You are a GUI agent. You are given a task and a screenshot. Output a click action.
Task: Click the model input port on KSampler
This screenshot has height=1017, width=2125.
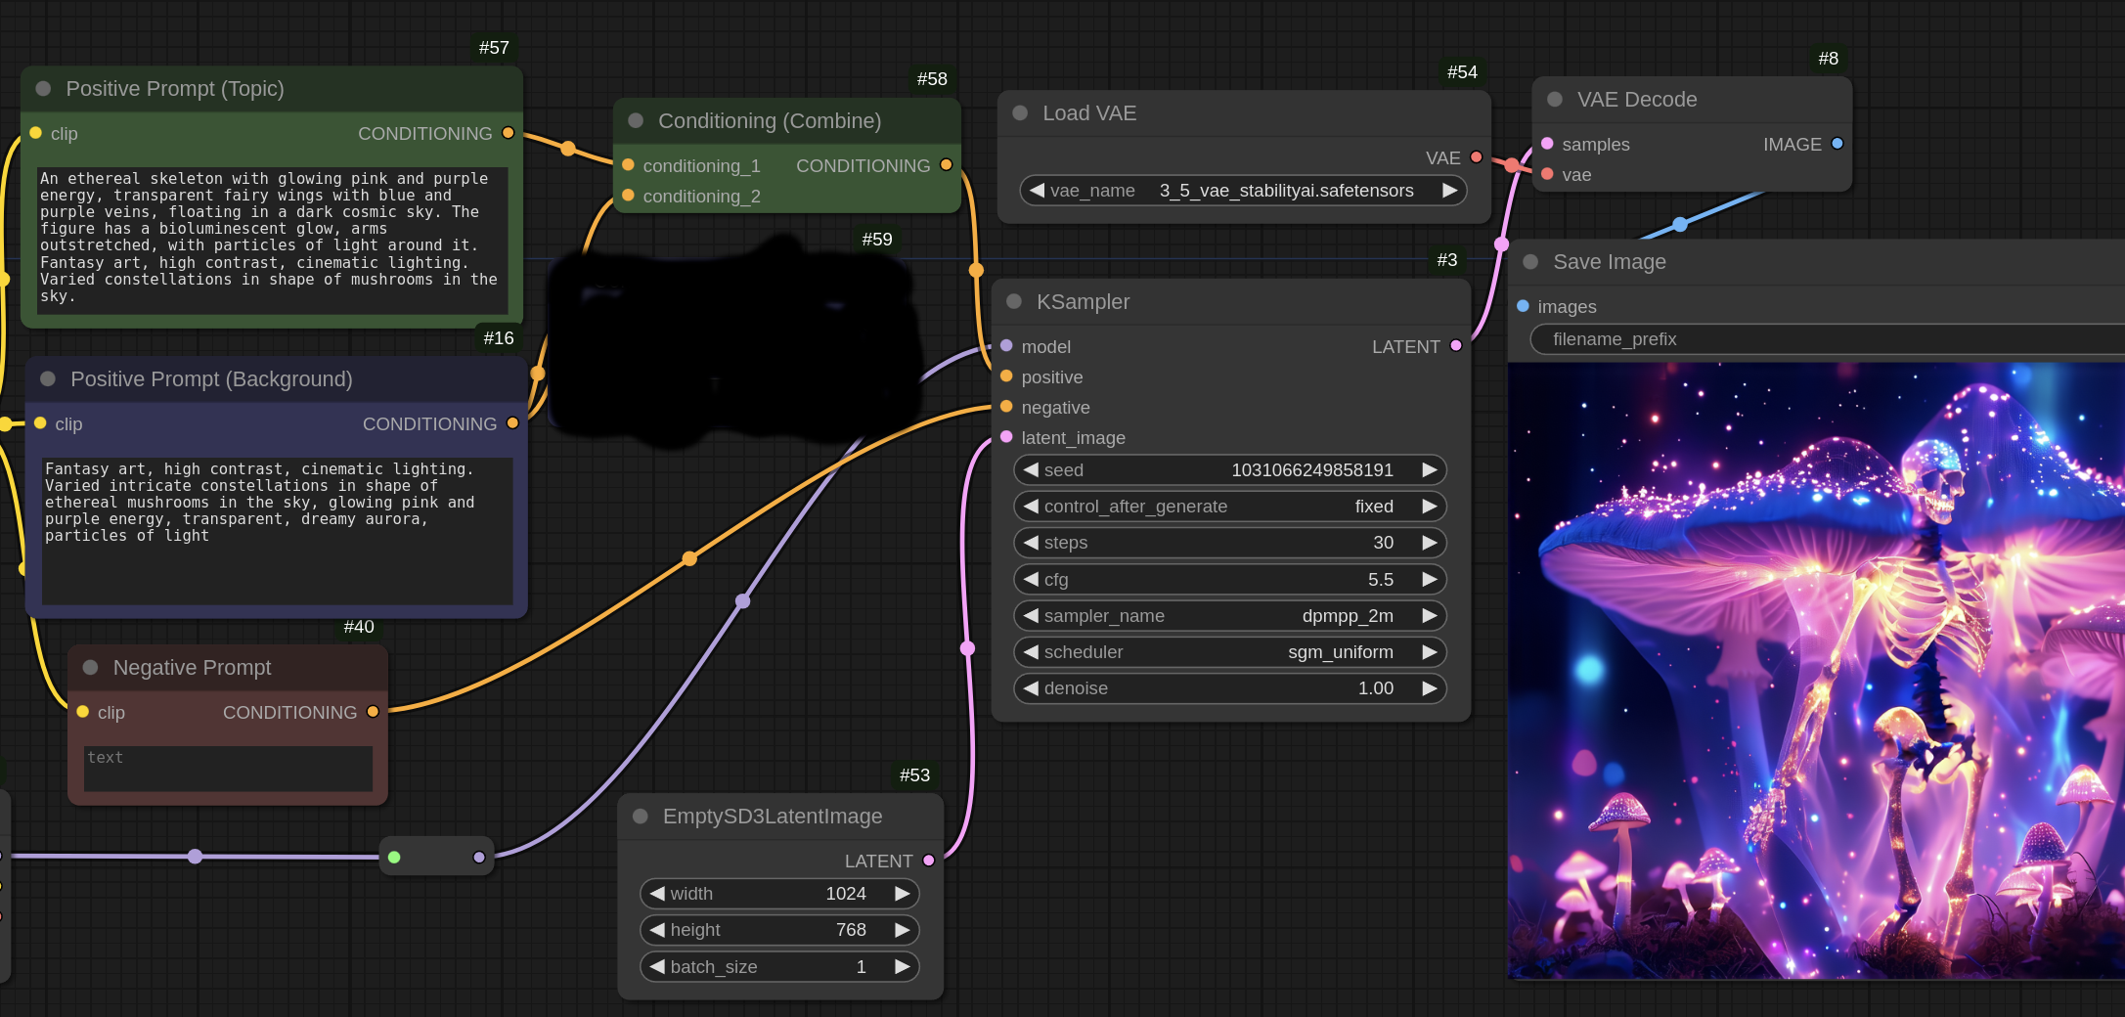(1006, 346)
